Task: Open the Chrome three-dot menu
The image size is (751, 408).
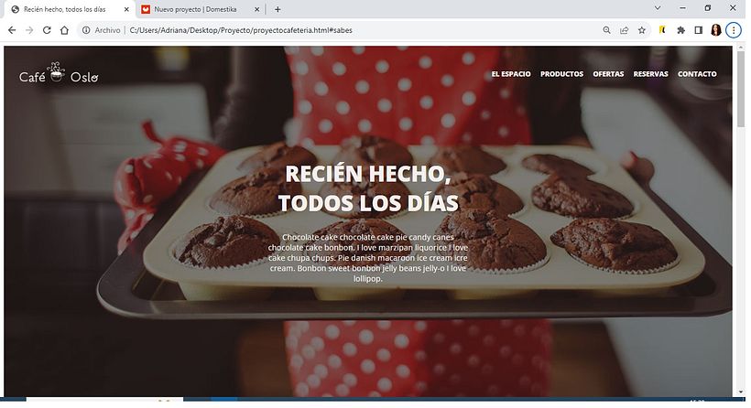Action: point(734,30)
